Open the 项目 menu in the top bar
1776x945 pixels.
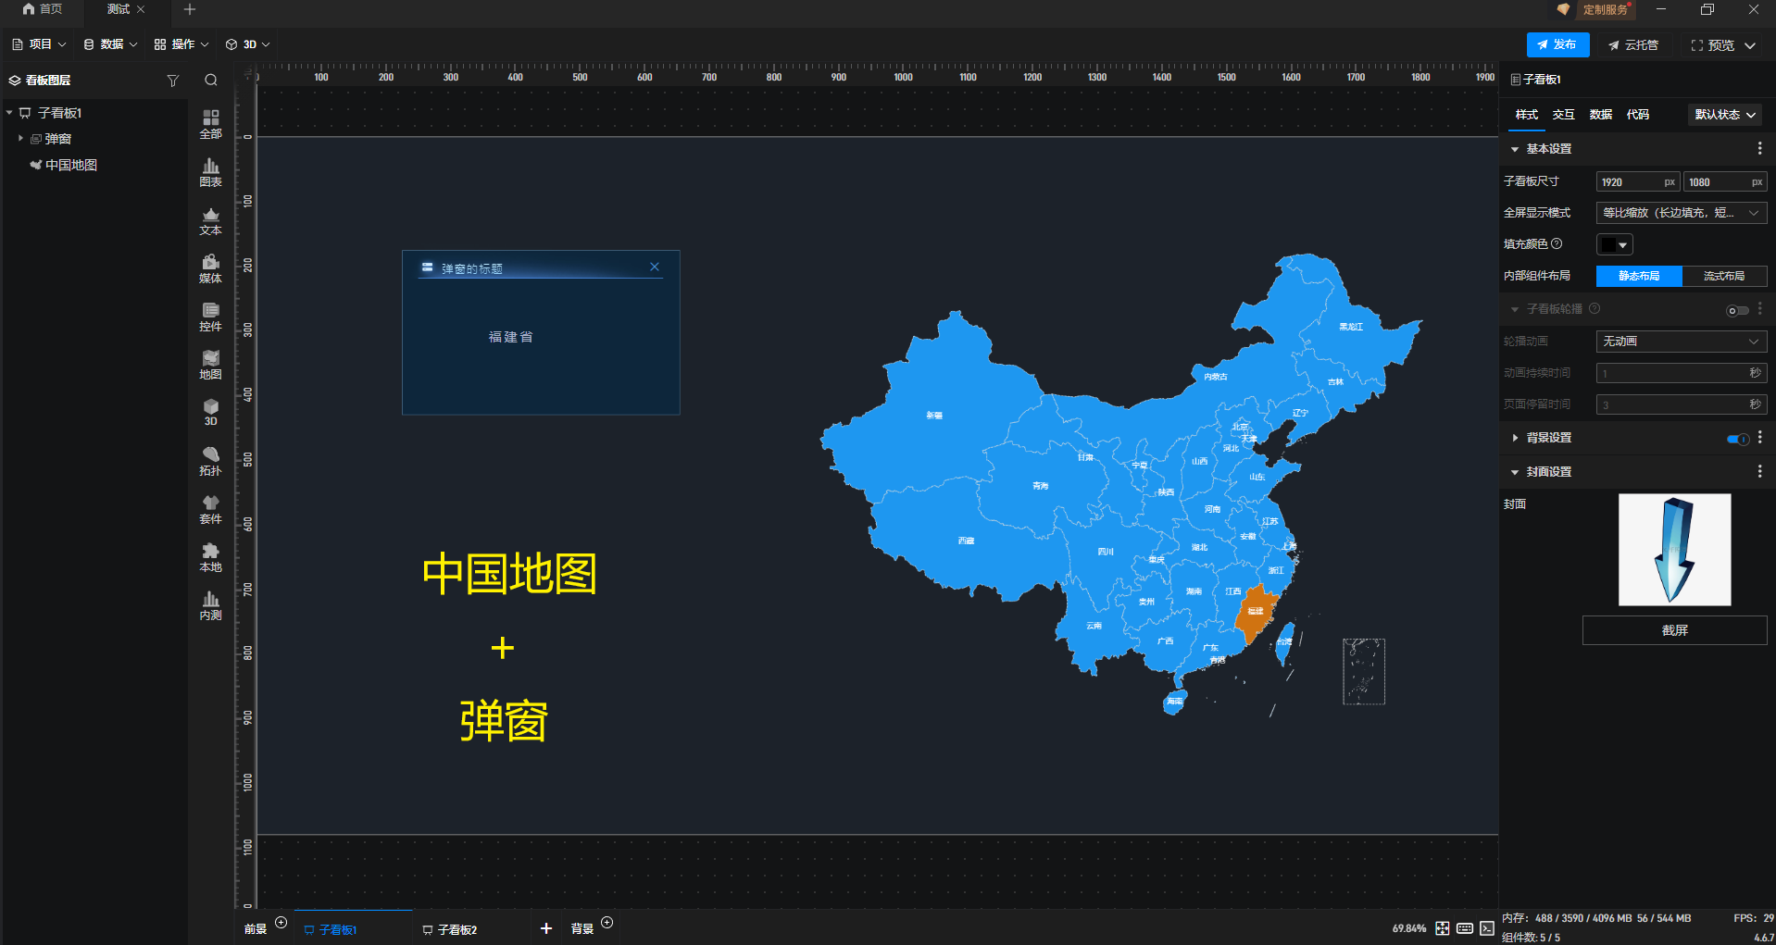[x=38, y=44]
